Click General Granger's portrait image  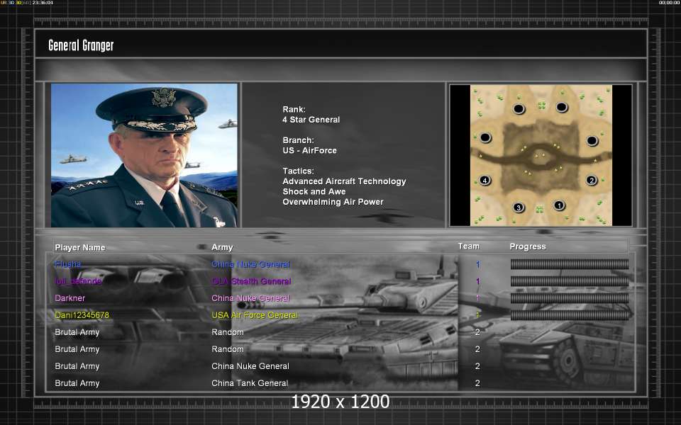[144, 155]
